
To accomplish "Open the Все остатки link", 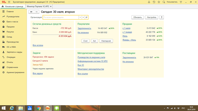I will (38, 45).
